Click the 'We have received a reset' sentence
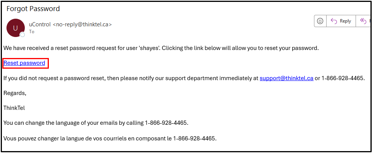372x153 pixels. coord(161,48)
